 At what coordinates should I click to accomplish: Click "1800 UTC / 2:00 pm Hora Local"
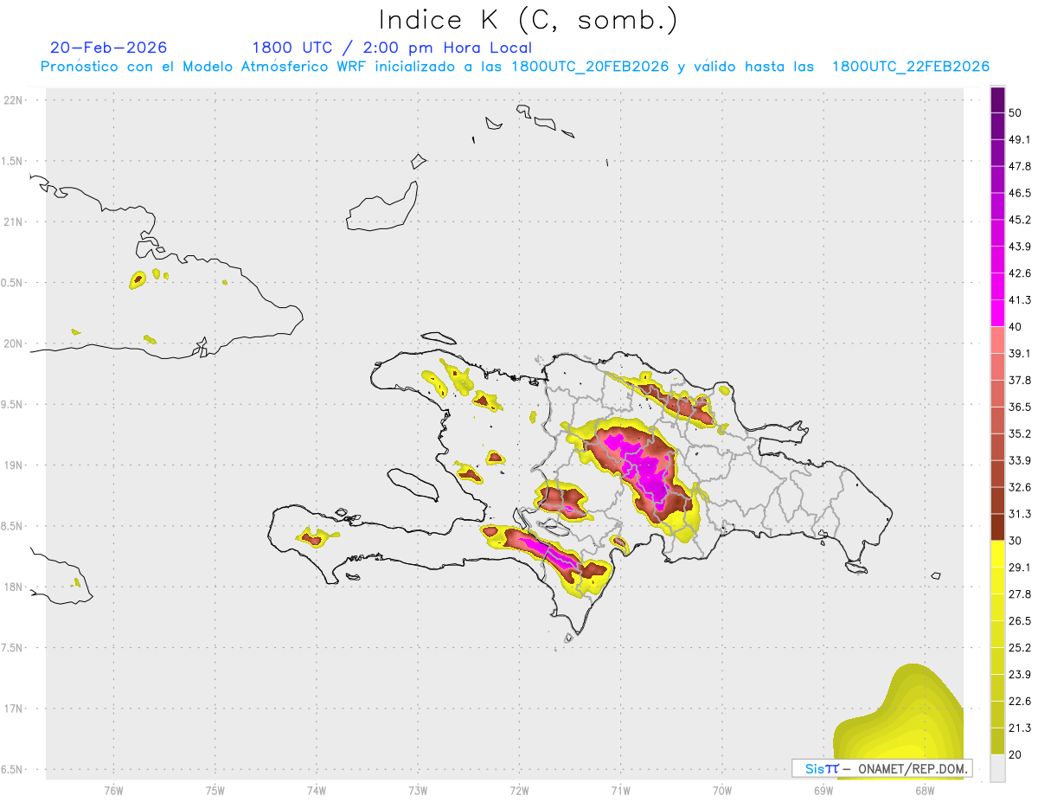[392, 48]
